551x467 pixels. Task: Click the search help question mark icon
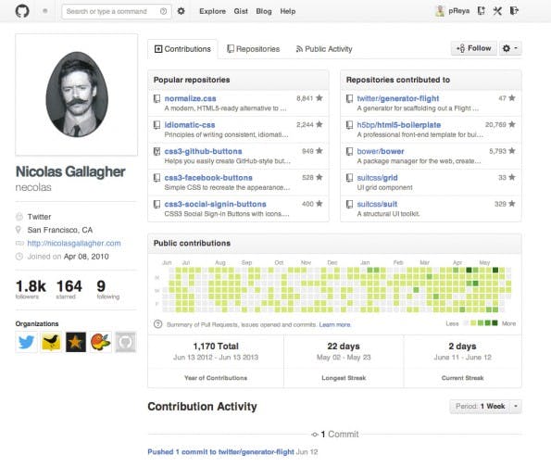[163, 11]
